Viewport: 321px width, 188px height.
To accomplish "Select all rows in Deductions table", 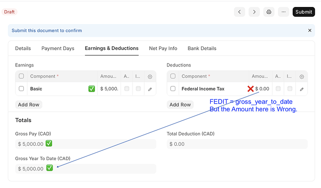I will pyautogui.click(x=173, y=76).
